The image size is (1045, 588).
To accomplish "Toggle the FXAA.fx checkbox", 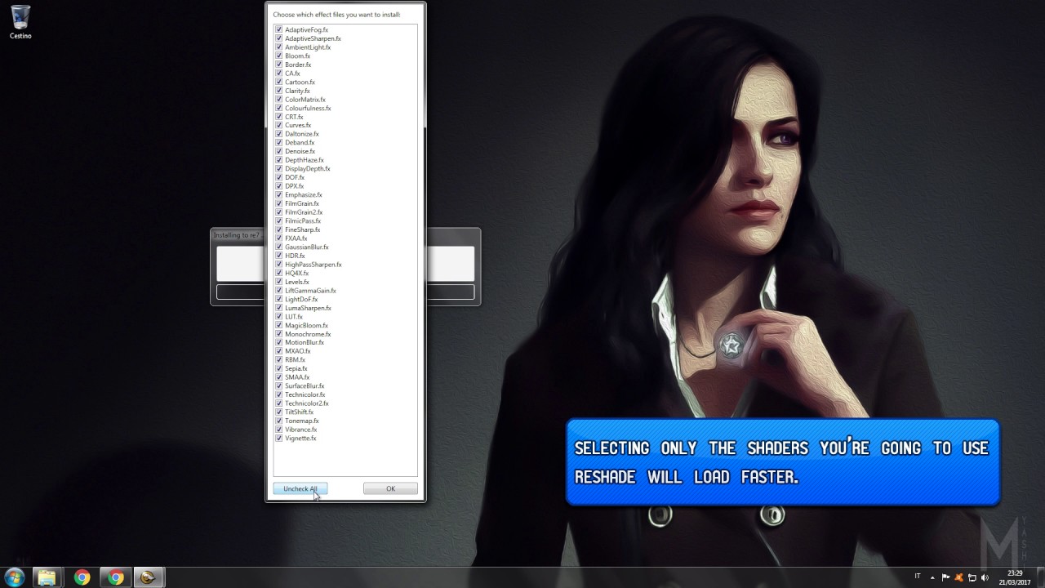I will click(278, 238).
